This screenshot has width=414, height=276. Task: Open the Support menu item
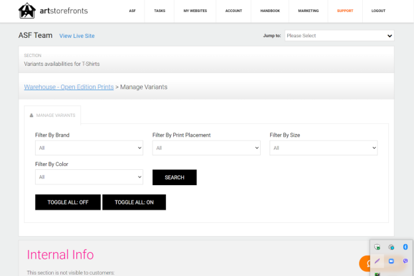click(x=345, y=11)
